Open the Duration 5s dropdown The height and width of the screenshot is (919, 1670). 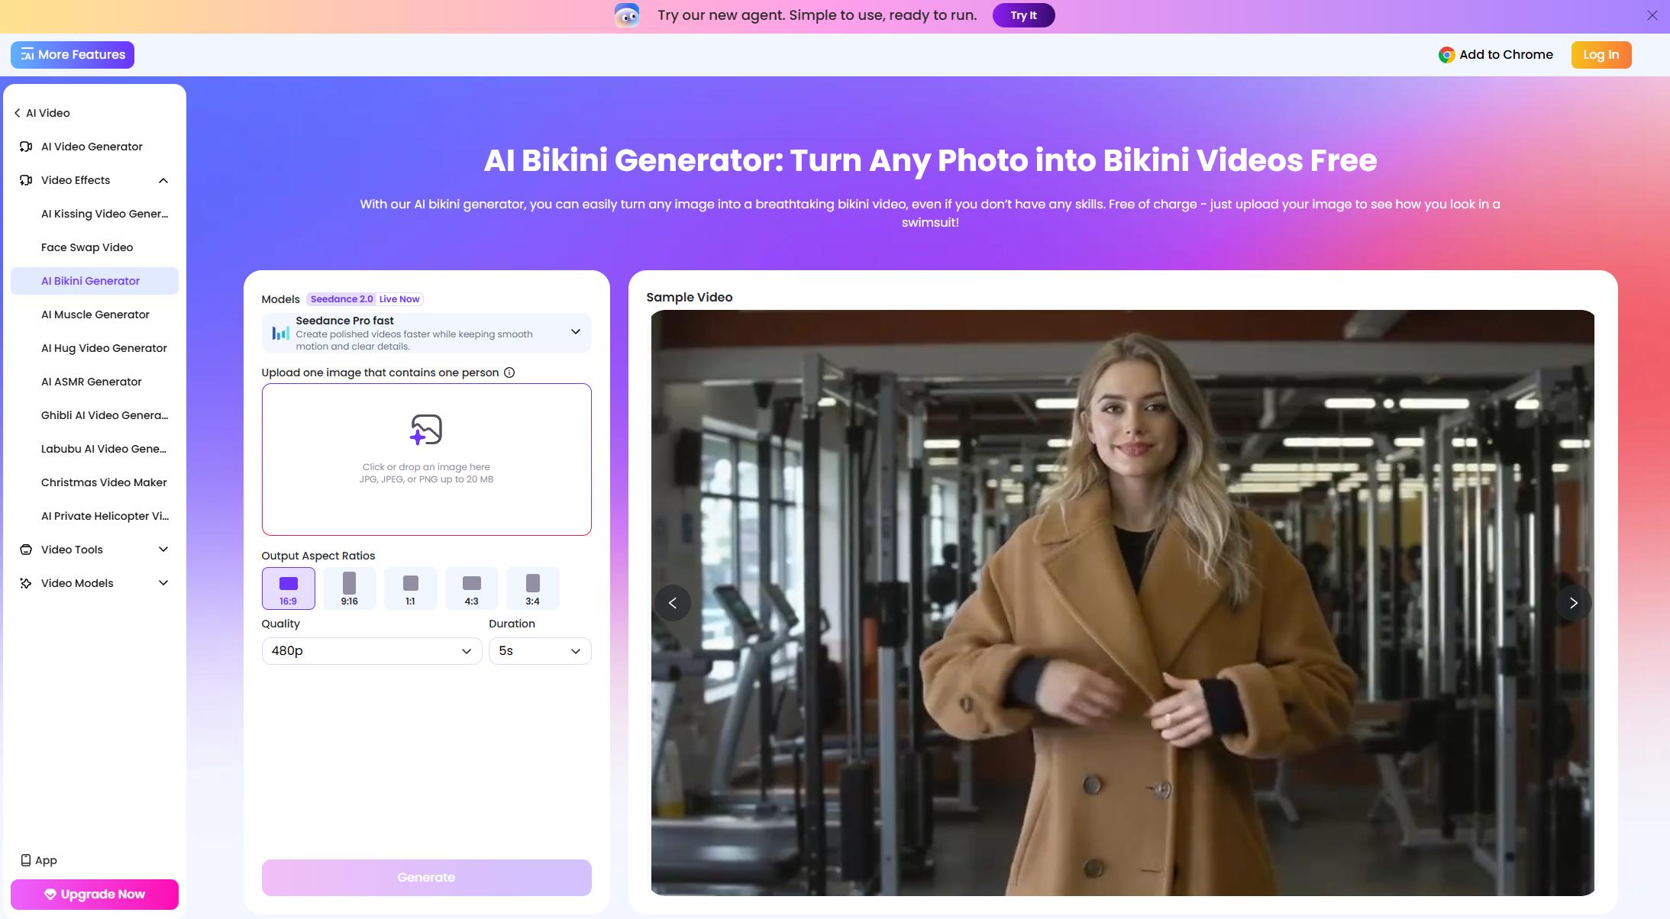tap(540, 651)
